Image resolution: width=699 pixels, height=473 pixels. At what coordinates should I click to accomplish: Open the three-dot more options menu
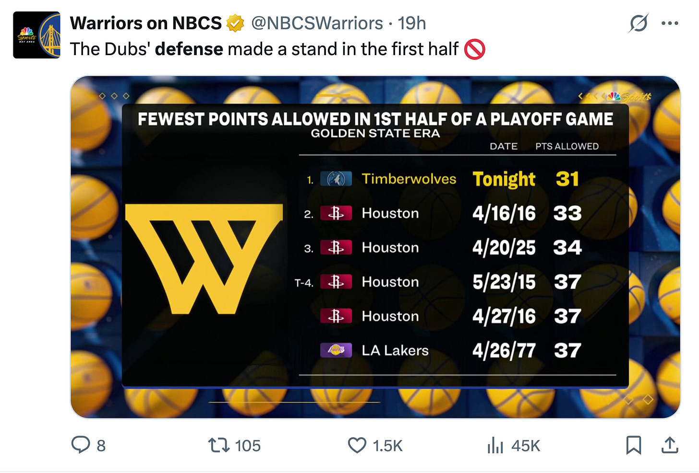point(670,23)
